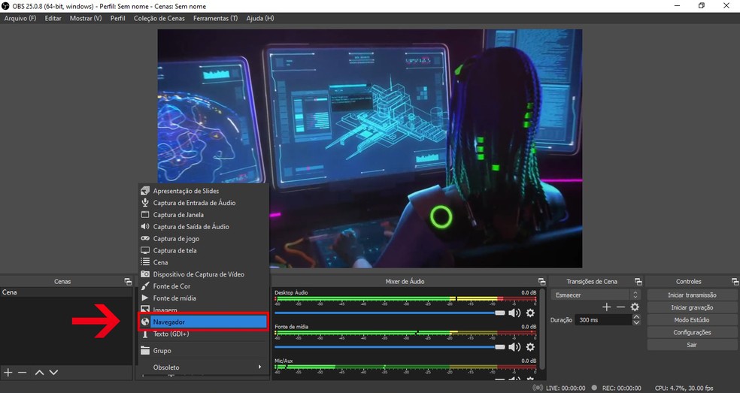Remove the selected scene with minus icon
740x393 pixels.
[23, 373]
